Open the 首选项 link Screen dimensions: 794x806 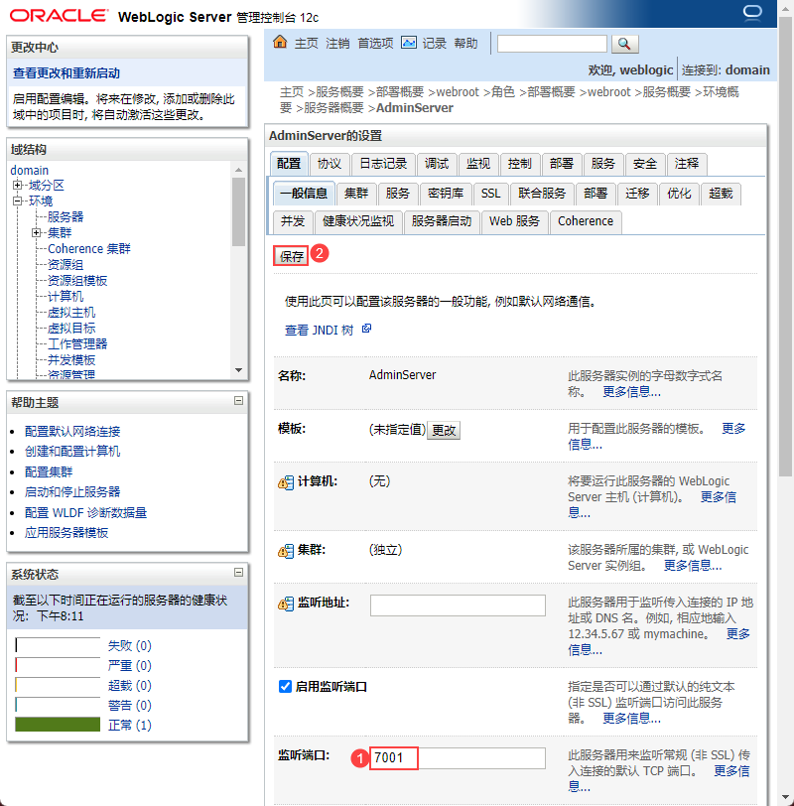tap(376, 44)
